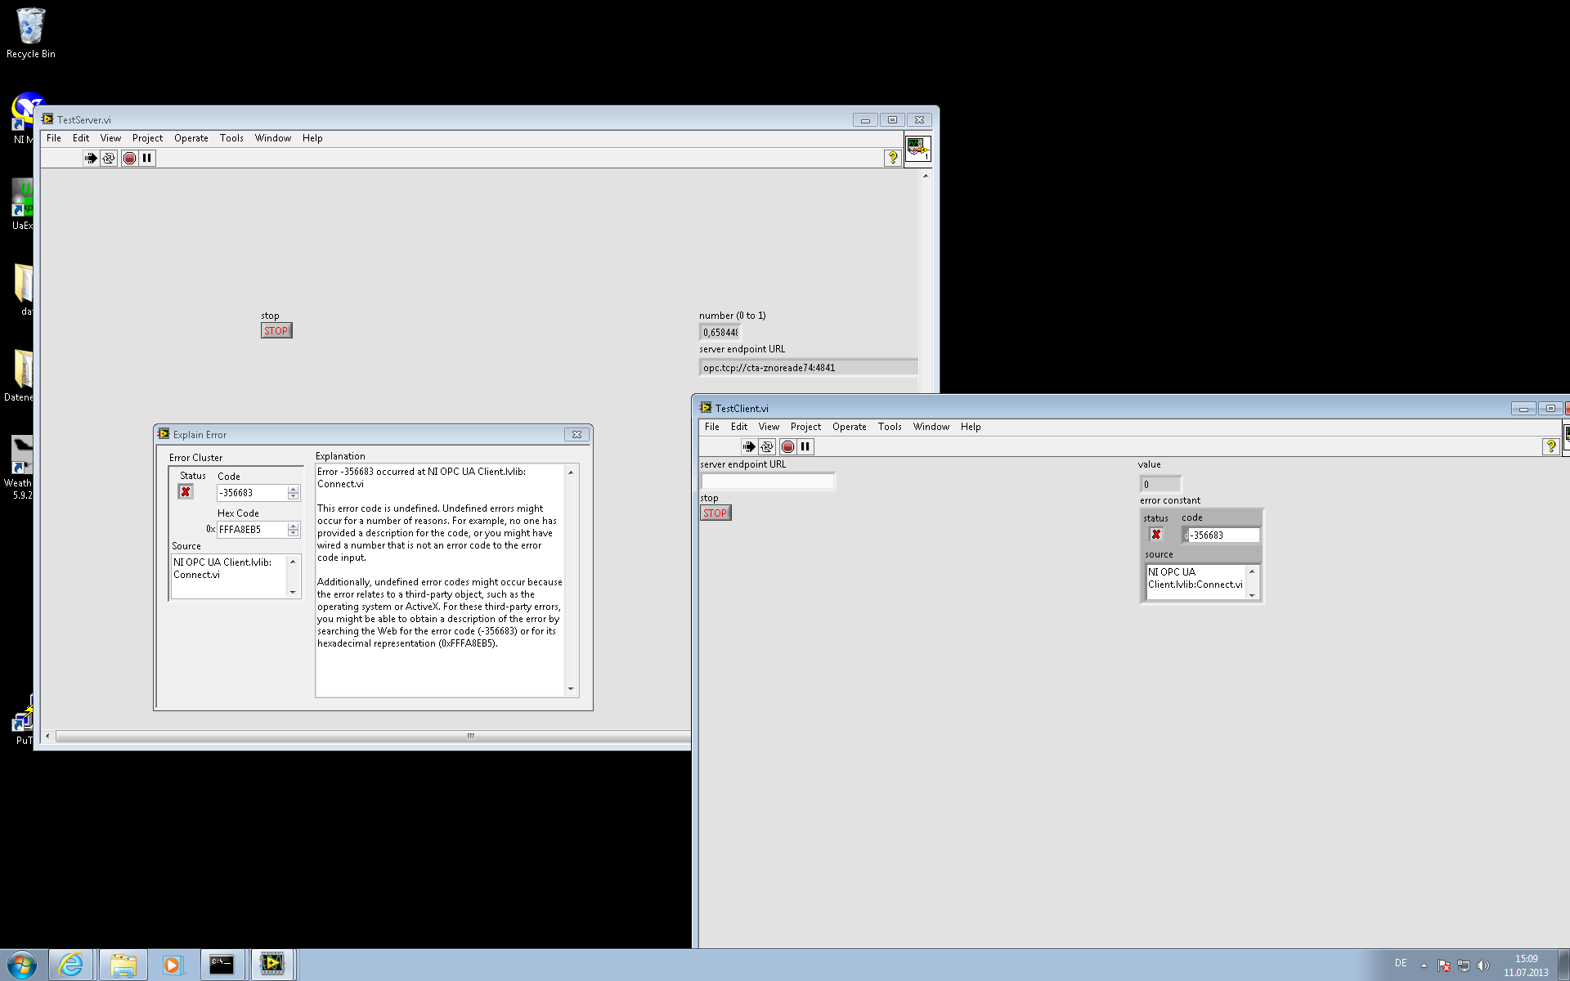Screen dimensions: 1570x981
Task: Open Tools menu in TestClient.vi
Action: click(x=889, y=427)
